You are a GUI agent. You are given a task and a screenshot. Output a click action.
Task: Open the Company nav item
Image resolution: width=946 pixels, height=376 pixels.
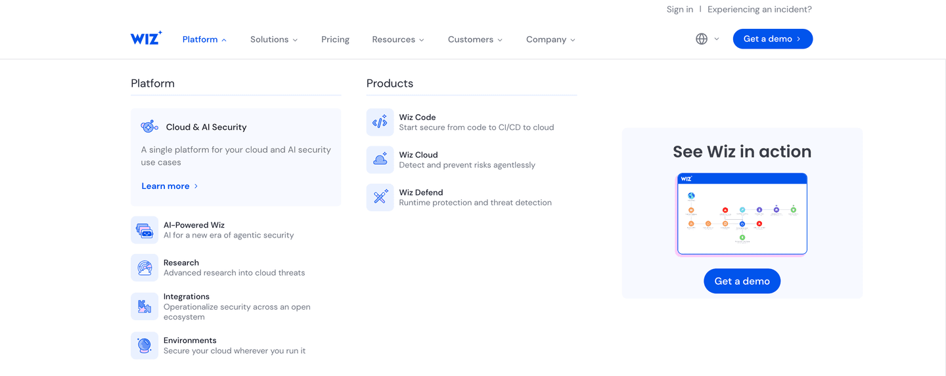click(x=546, y=39)
